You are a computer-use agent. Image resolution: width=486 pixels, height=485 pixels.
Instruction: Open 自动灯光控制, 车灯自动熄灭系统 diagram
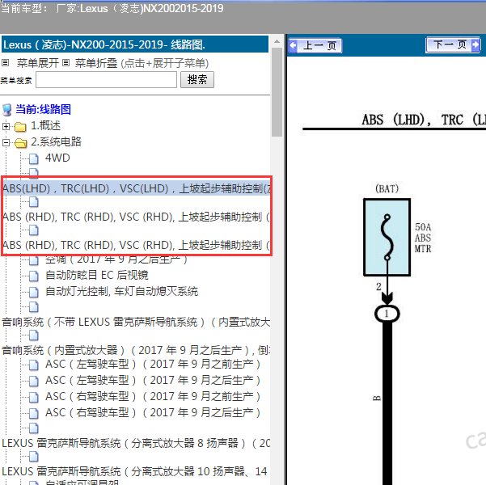point(121,291)
